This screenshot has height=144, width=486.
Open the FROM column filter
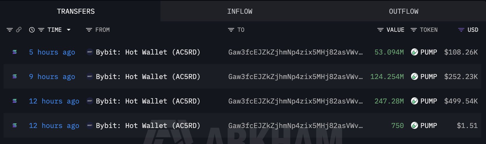pos(89,30)
